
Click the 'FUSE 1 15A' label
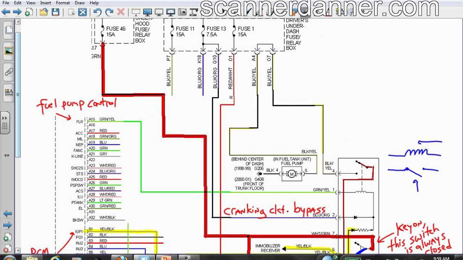[246, 32]
